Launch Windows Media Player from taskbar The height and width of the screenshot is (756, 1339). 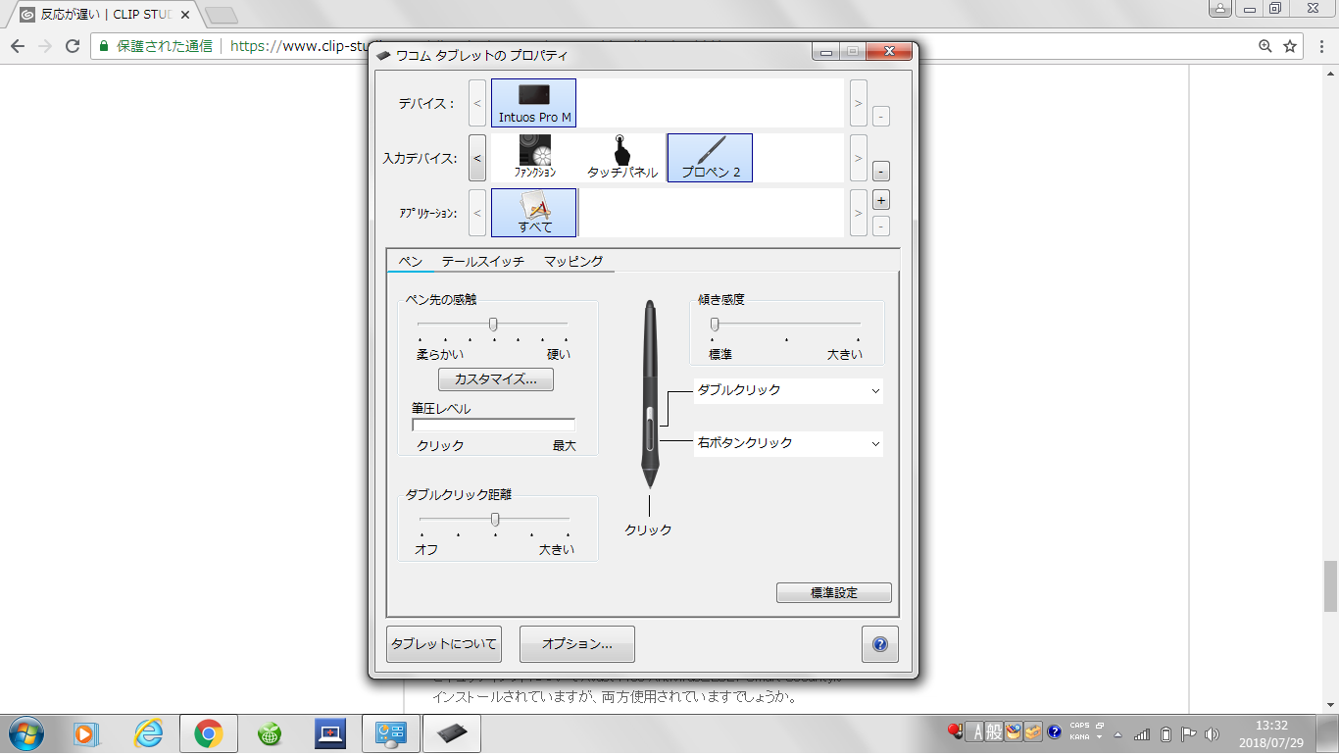[x=87, y=732]
